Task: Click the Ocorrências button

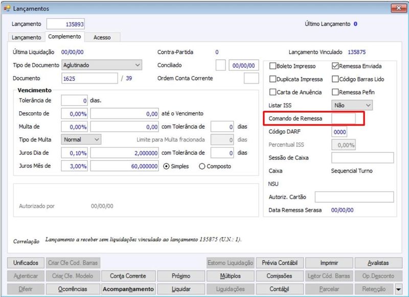Action: point(73,289)
